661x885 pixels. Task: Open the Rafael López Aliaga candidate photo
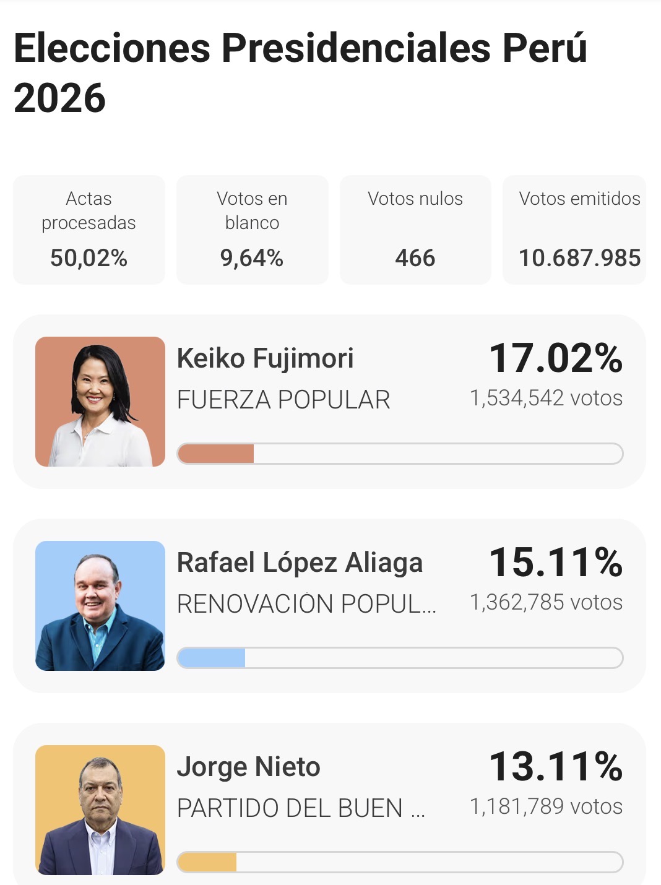pos(100,606)
